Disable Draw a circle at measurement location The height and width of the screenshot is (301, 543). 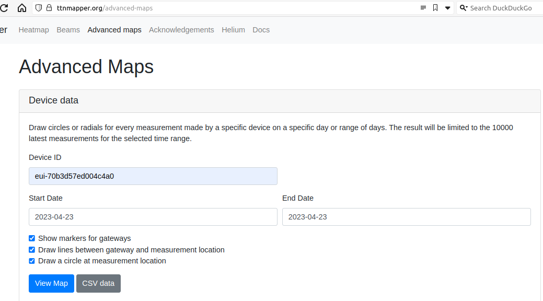pyautogui.click(x=32, y=261)
